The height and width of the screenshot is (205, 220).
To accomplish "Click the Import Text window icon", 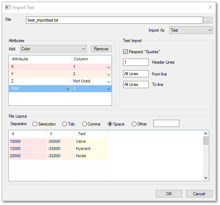I will [8, 7].
